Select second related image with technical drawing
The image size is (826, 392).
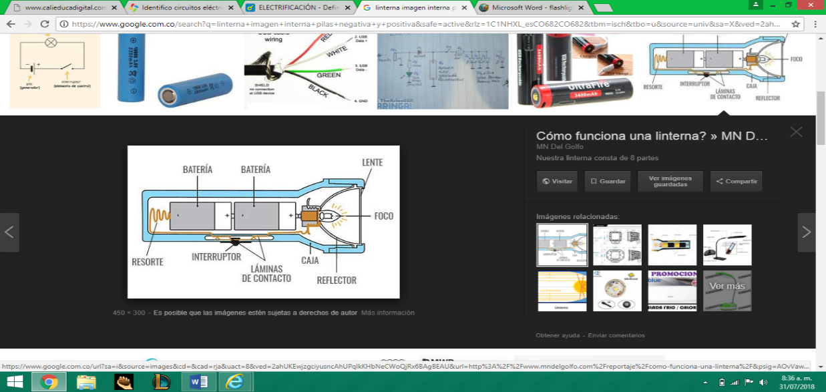tap(617, 245)
